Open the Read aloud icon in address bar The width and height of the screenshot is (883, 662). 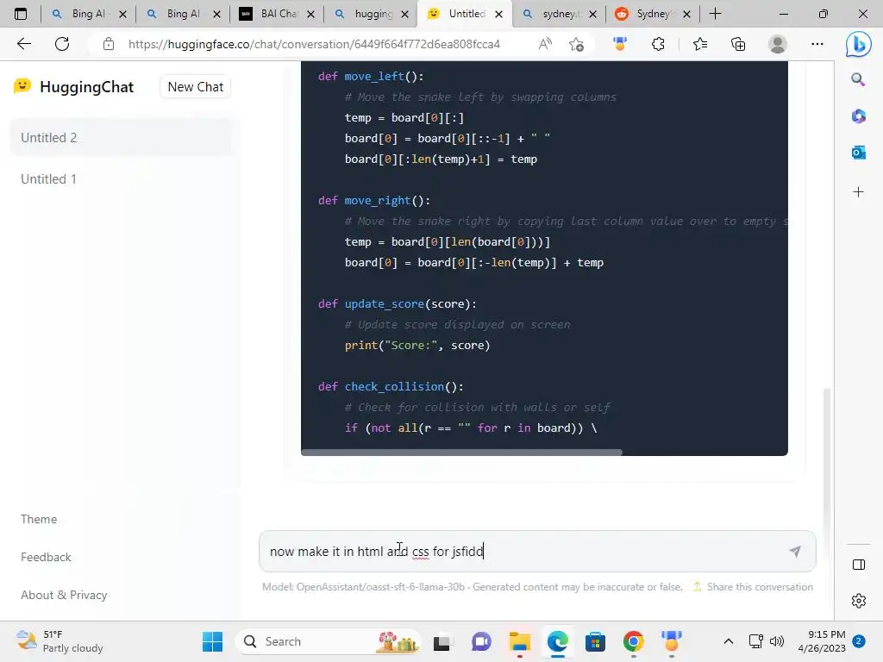coord(545,44)
